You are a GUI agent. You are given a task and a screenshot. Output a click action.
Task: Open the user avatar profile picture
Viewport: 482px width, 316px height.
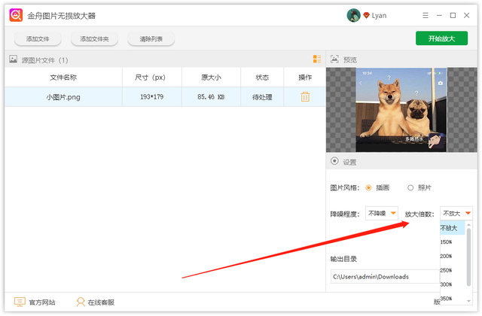click(353, 15)
